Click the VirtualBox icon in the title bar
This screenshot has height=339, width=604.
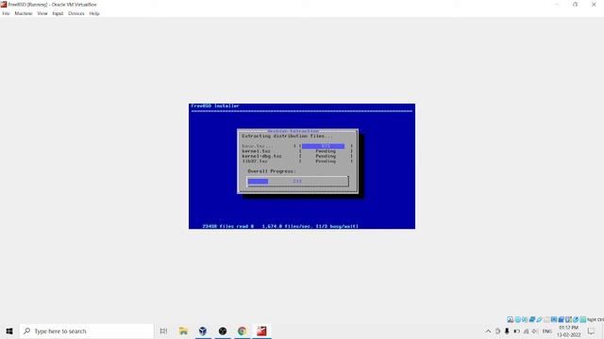[4, 4]
